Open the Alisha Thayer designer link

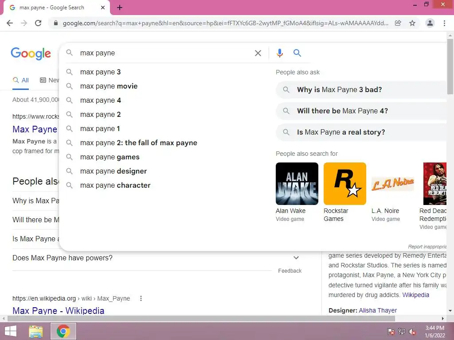[378, 310]
